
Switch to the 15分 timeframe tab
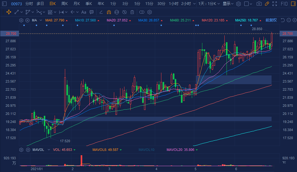[149, 4]
